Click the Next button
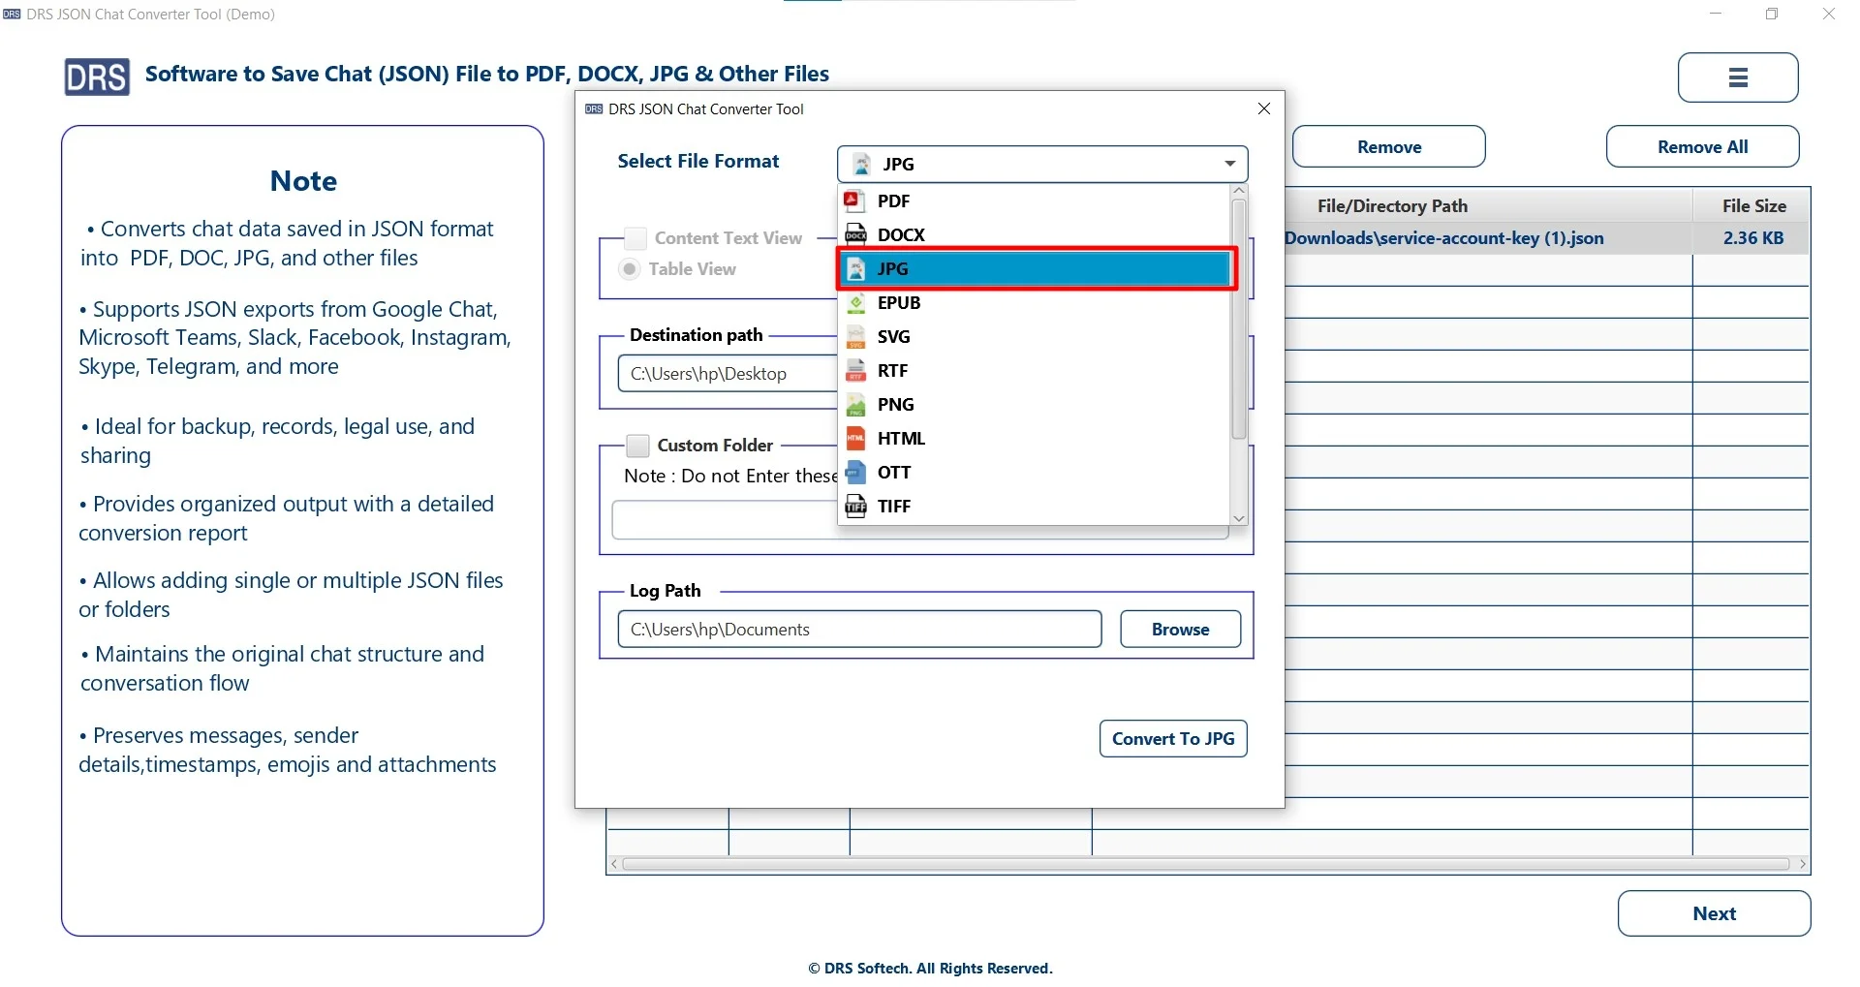This screenshot has width=1860, height=987. [x=1714, y=913]
